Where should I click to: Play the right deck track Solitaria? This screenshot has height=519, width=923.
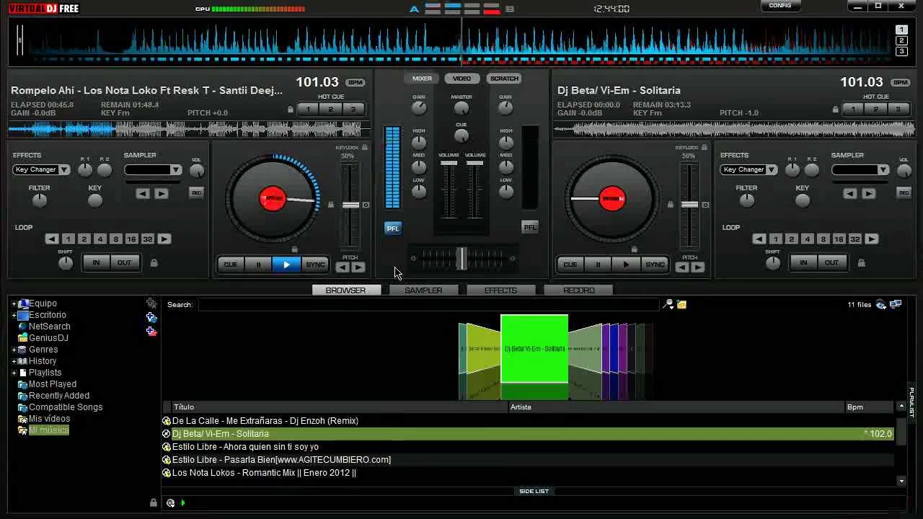626,265
